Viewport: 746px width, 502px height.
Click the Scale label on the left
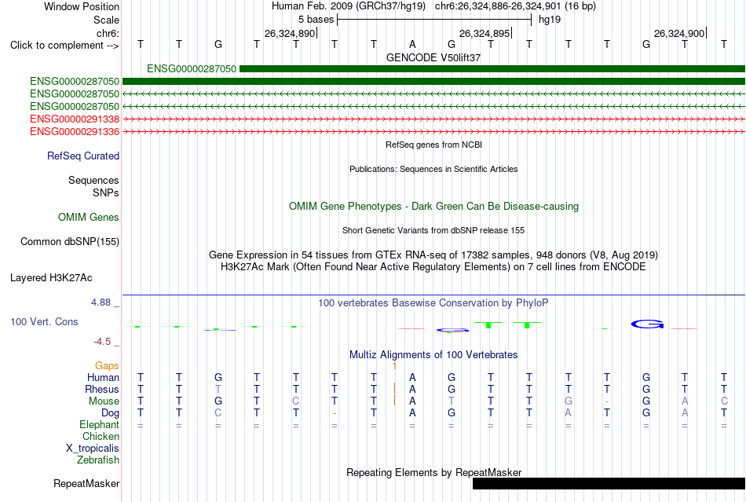(x=106, y=20)
